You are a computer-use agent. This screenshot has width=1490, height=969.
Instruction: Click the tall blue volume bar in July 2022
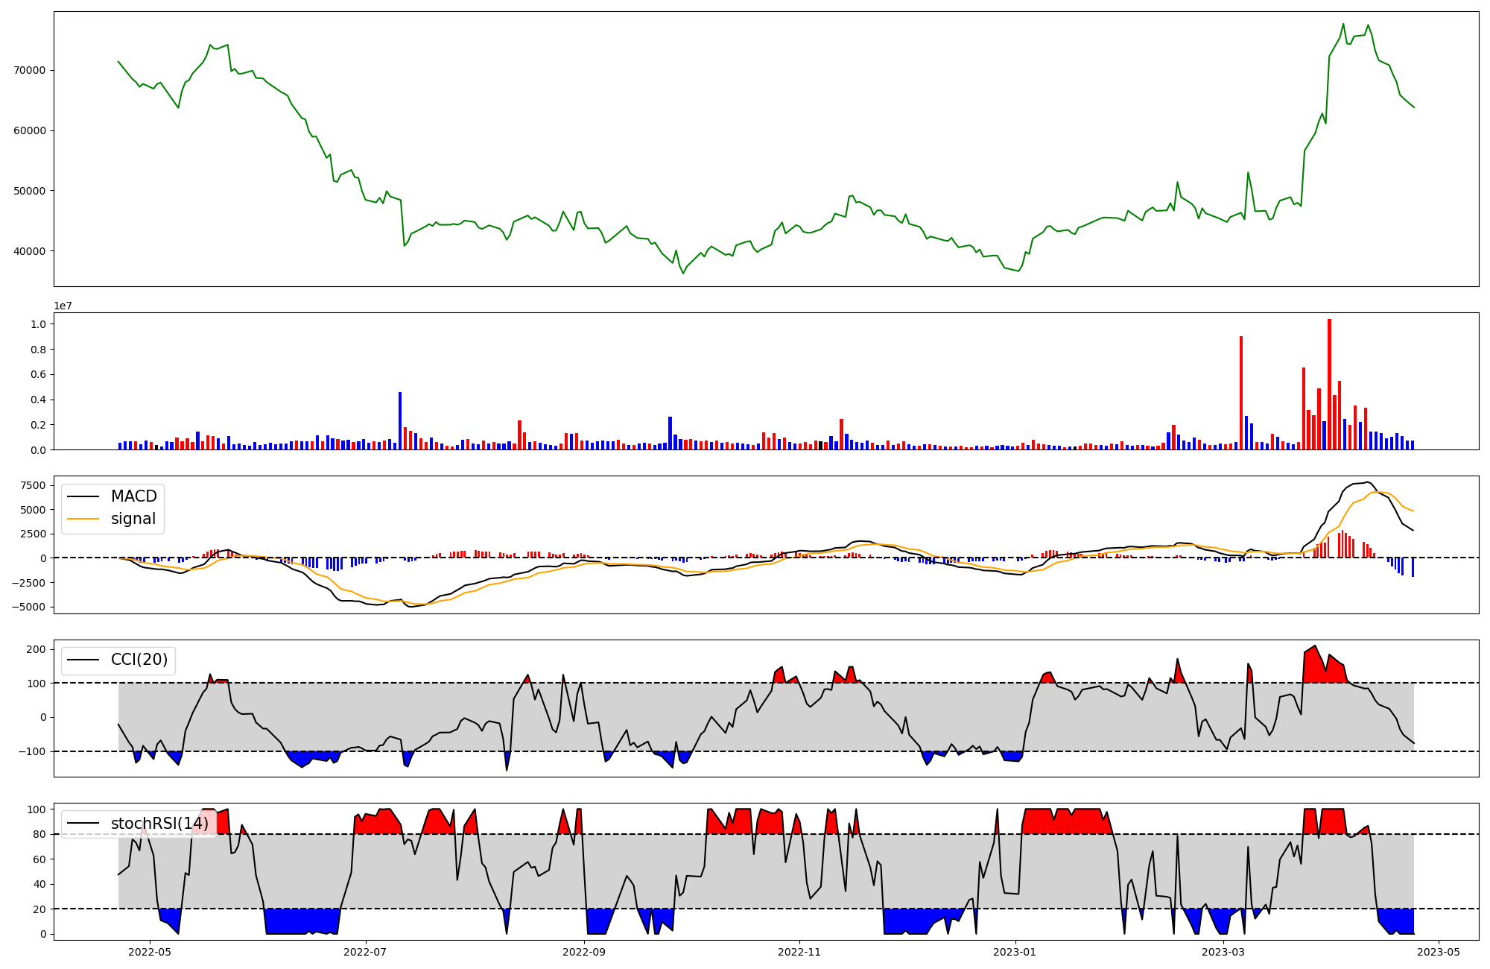click(400, 421)
